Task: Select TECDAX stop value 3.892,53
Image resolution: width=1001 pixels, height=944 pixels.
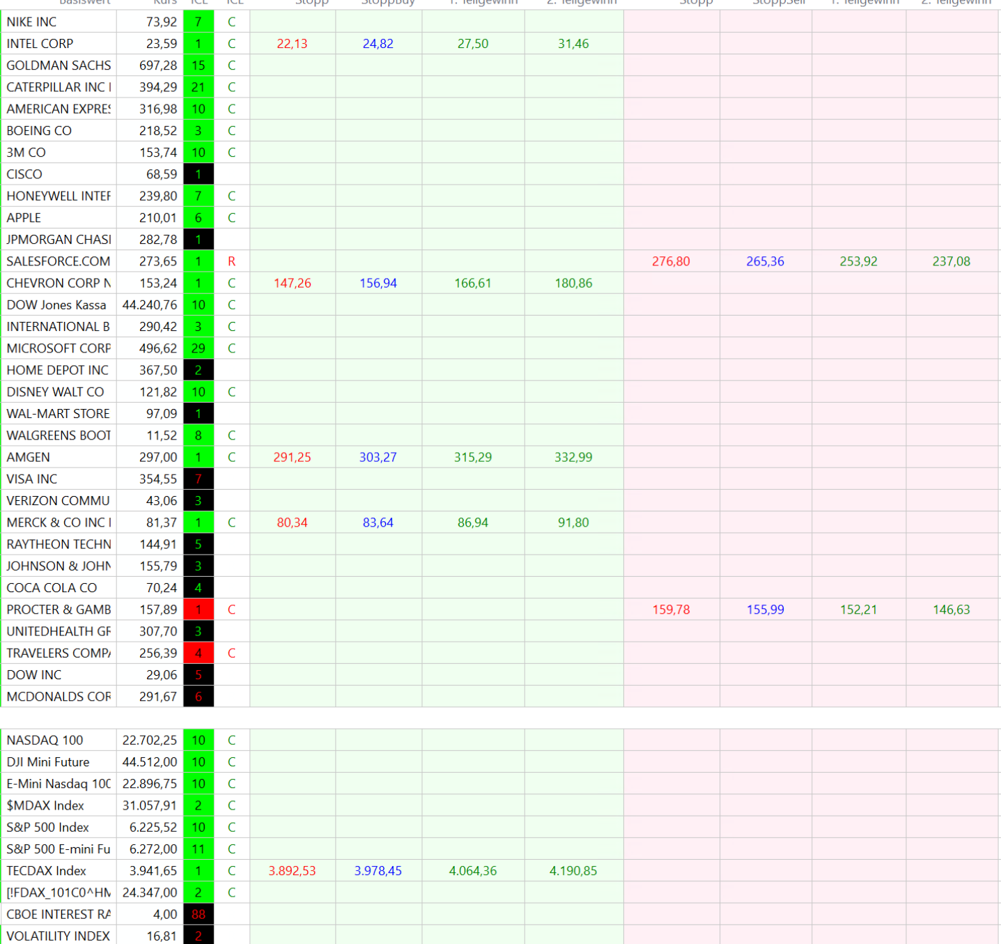Action: (x=292, y=871)
